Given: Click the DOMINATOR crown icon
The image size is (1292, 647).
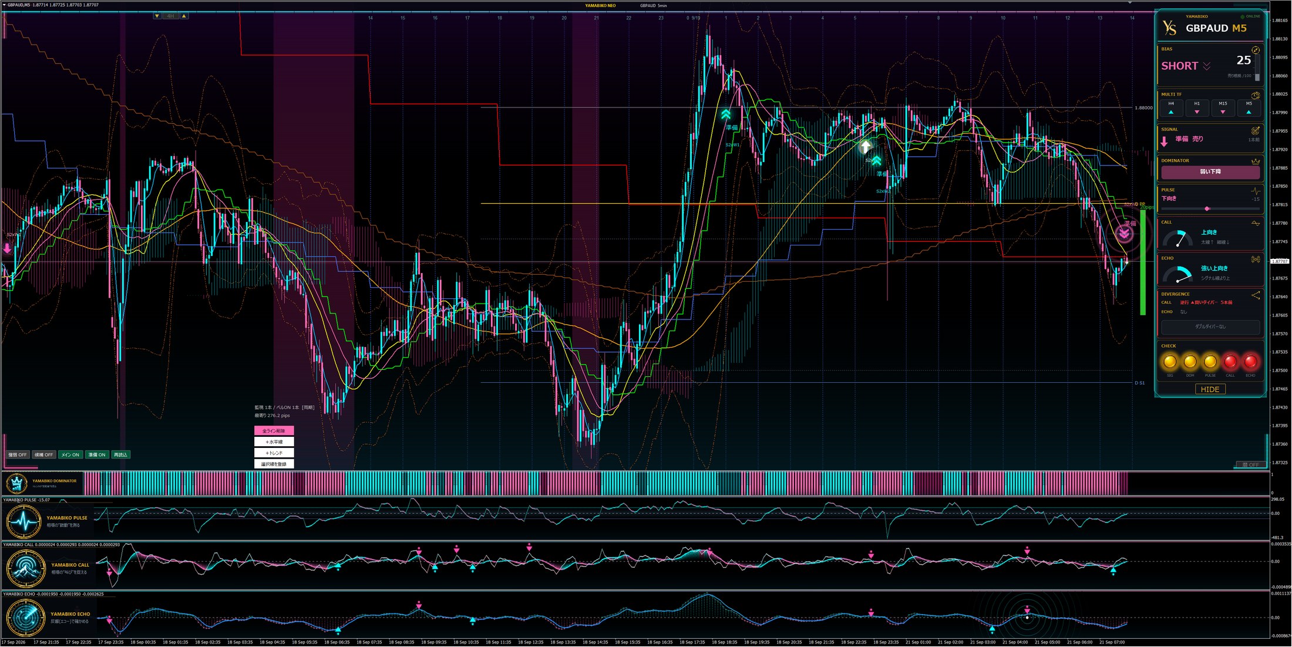Looking at the screenshot, I should (1256, 161).
